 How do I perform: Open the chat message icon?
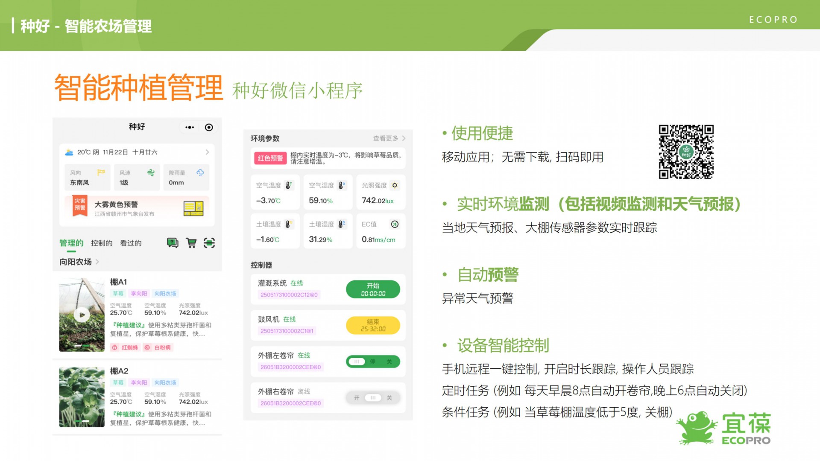pyautogui.click(x=173, y=243)
